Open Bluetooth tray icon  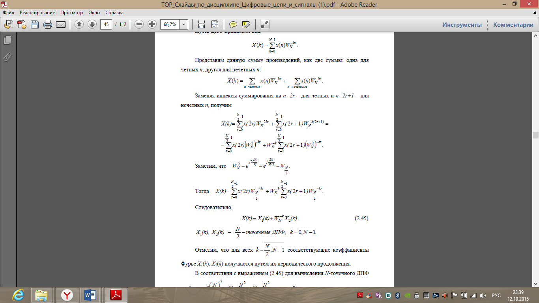[x=398, y=295]
